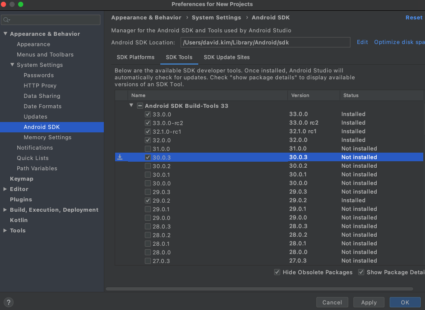Viewport: 425px width, 310px height.
Task: Select the 27.0.3 row version cell
Action: pyautogui.click(x=297, y=261)
